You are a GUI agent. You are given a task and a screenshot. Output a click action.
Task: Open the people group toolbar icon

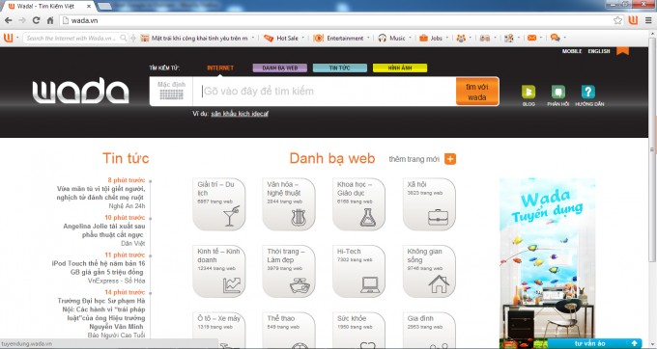461,38
